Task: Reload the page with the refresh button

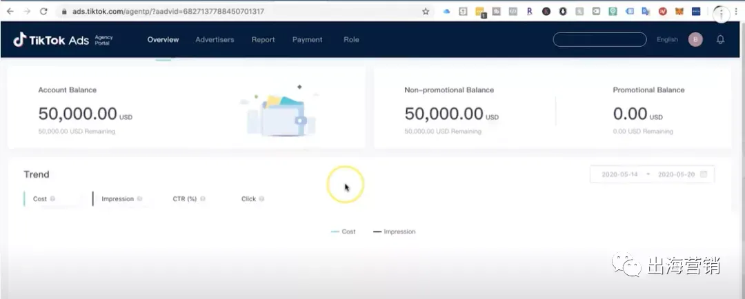Action: pyautogui.click(x=43, y=12)
